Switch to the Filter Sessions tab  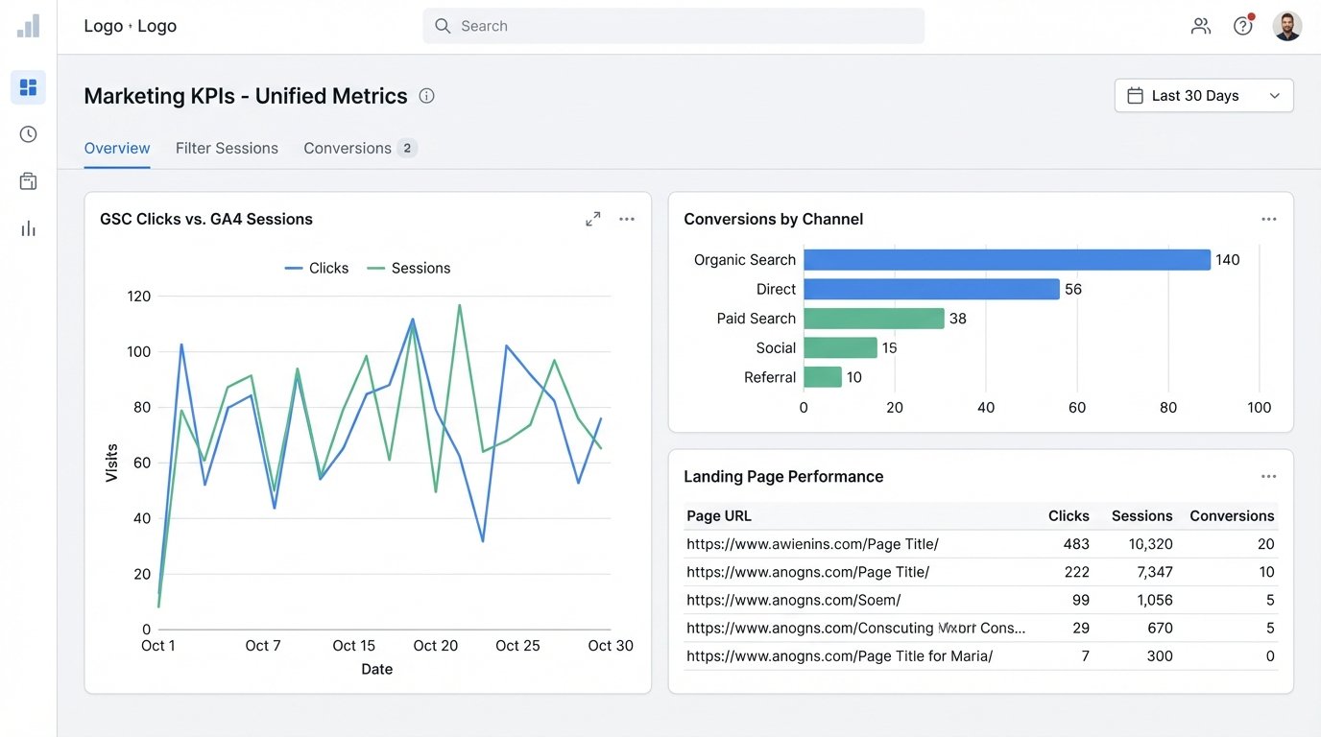pyautogui.click(x=227, y=148)
